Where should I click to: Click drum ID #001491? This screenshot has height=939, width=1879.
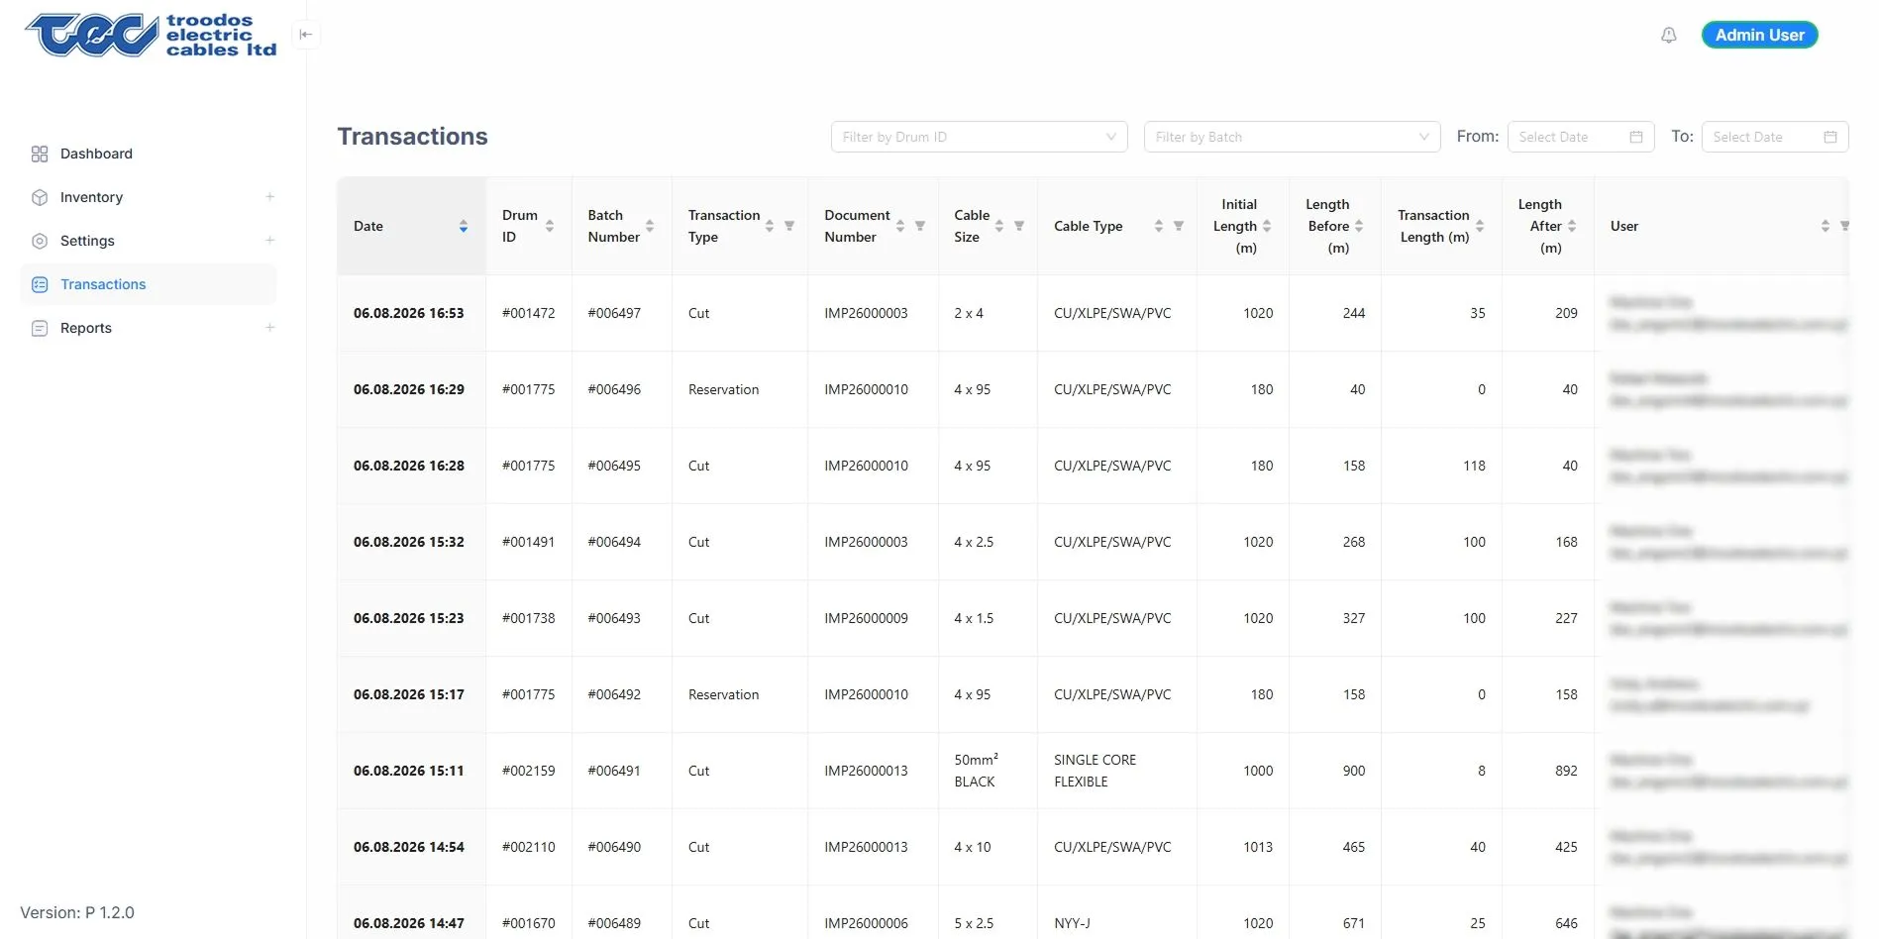pos(529,542)
